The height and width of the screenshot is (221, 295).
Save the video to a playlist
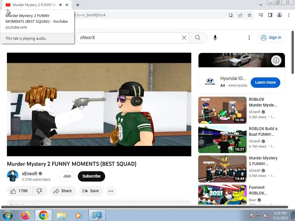click(91, 191)
